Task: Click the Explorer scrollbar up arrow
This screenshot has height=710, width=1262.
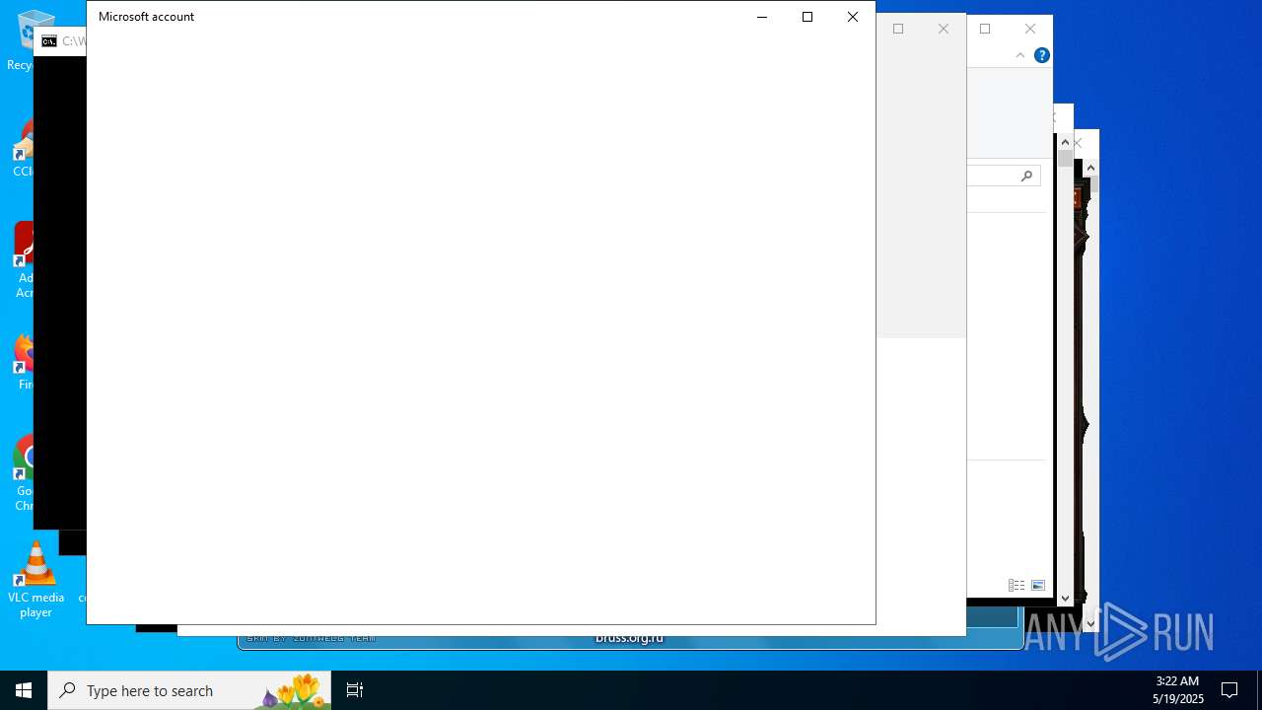Action: tap(1065, 142)
